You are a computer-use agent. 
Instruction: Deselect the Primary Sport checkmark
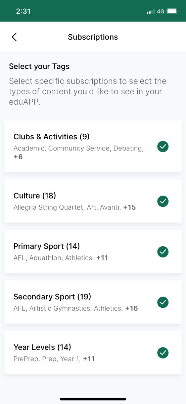click(163, 251)
